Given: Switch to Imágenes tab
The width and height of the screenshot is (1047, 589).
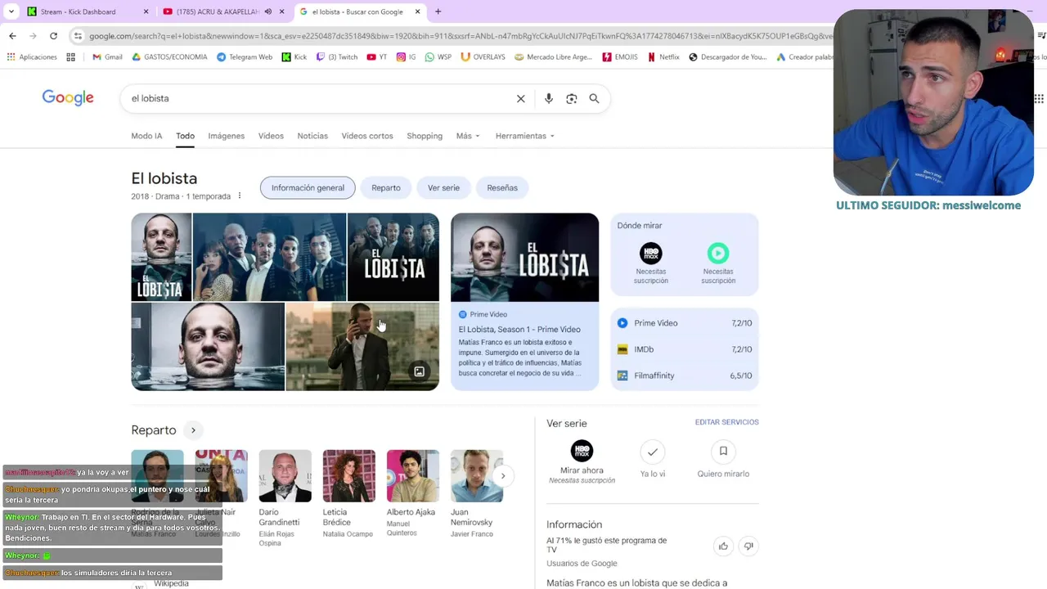Looking at the screenshot, I should tap(227, 136).
